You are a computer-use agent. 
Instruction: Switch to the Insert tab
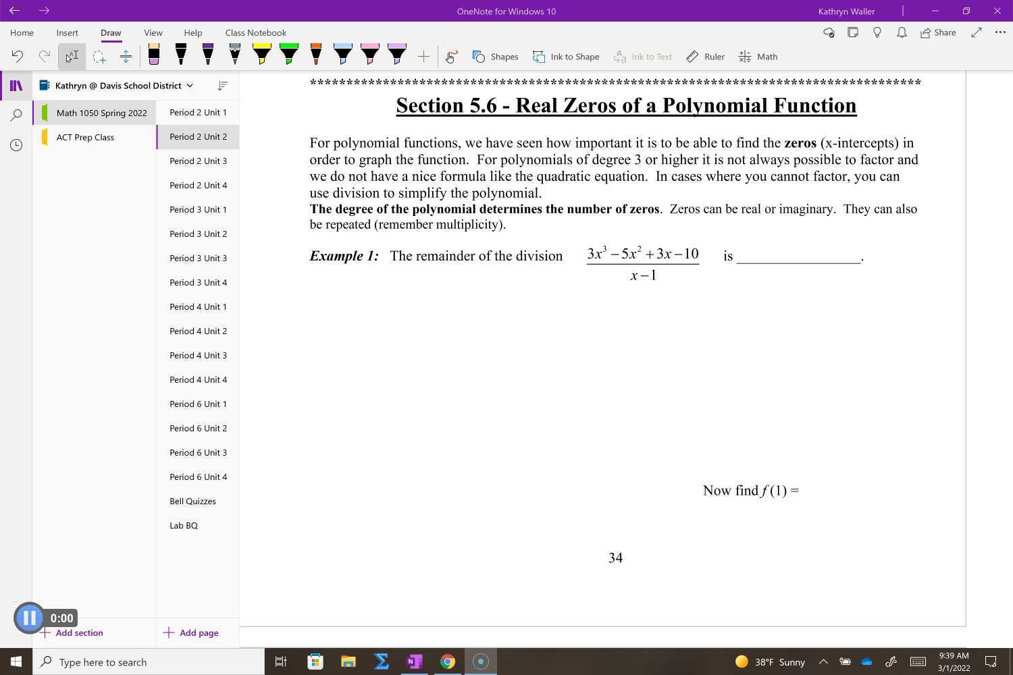tap(67, 32)
